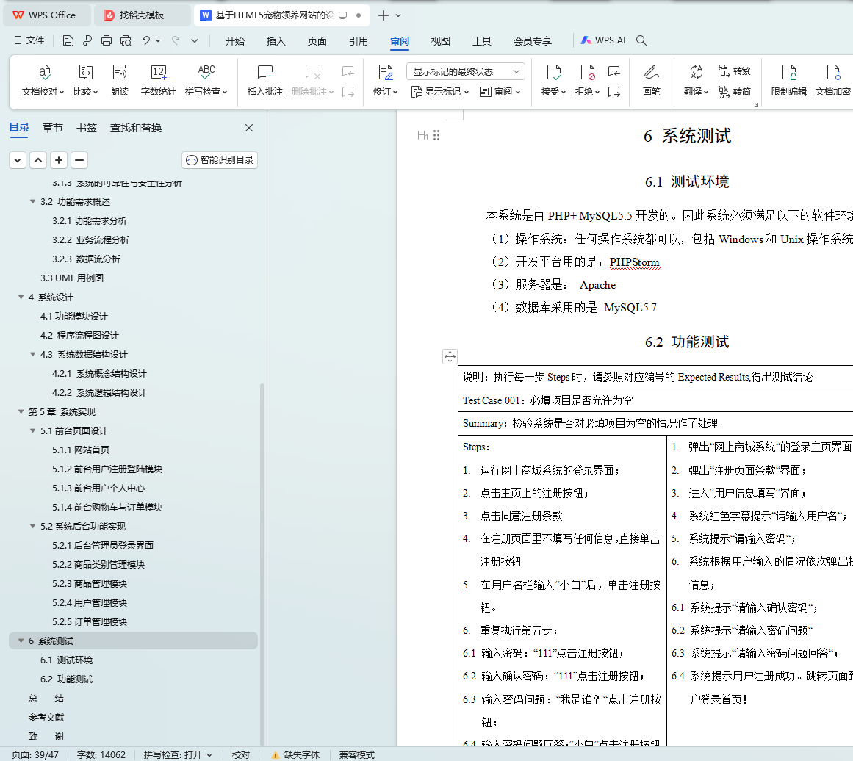
Task: Click the print icon in quick access toolbar
Action: click(x=107, y=40)
